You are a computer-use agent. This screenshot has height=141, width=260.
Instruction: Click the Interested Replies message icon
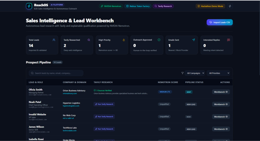(228, 40)
